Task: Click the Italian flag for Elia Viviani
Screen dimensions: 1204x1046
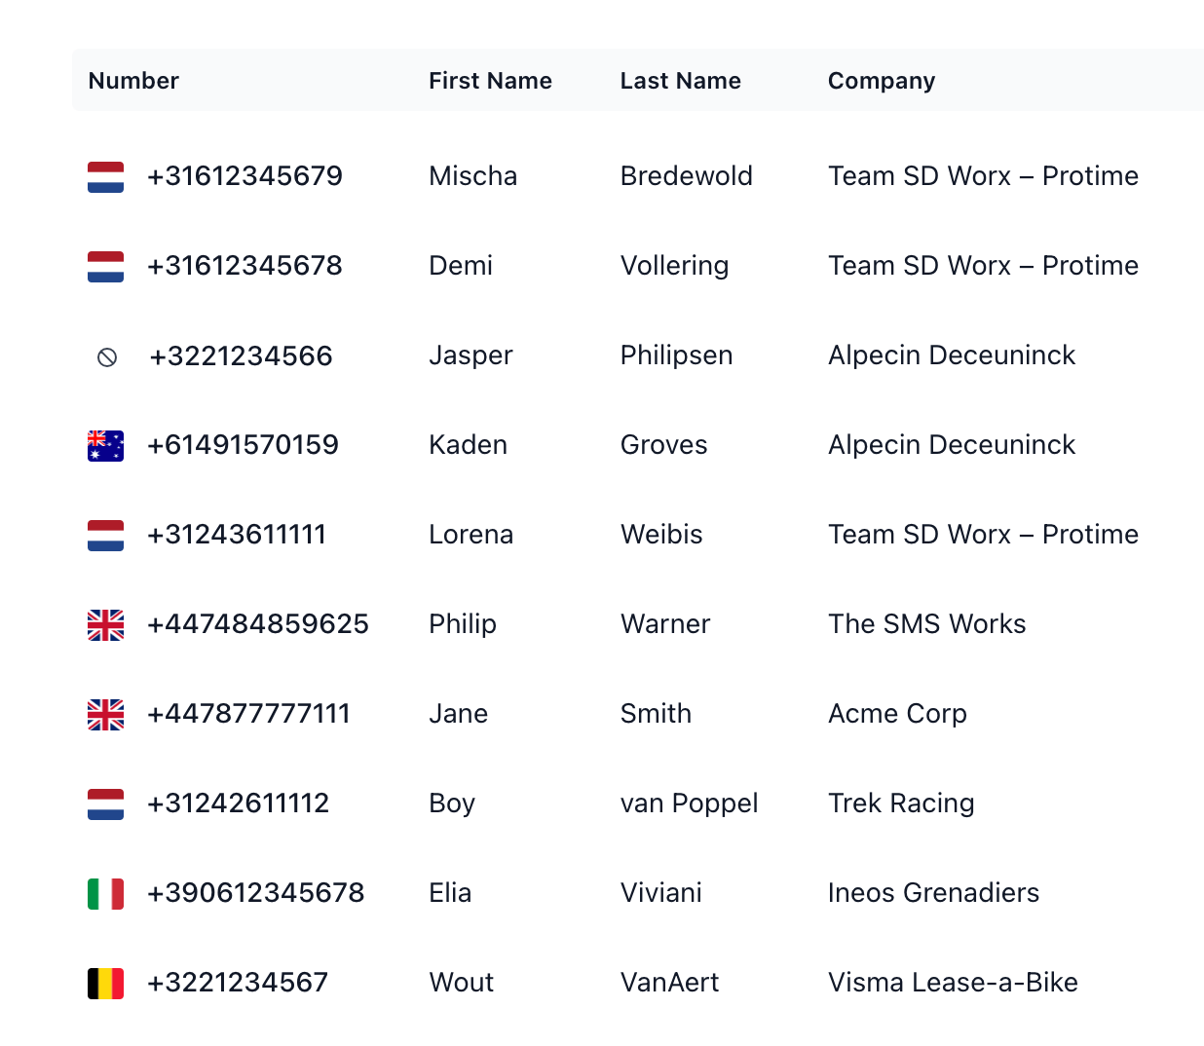Action: point(105,894)
